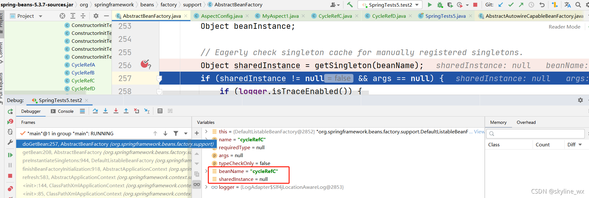
Task: Click Drop Frame debugger icon
Action: pos(137,111)
